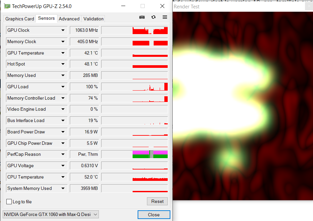Click the Close button at the bottom
This screenshot has width=313, height=221.
154,215
